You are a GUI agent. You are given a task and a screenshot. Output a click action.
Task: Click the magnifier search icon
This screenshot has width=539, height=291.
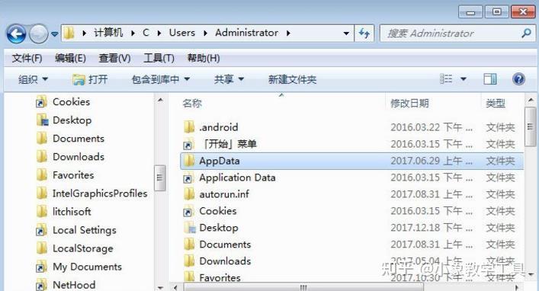coord(526,33)
